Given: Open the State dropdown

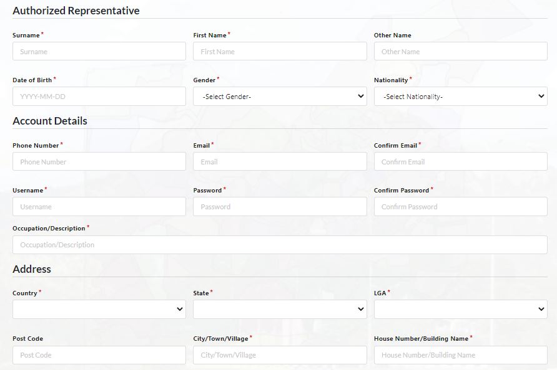Looking at the screenshot, I should point(279,309).
